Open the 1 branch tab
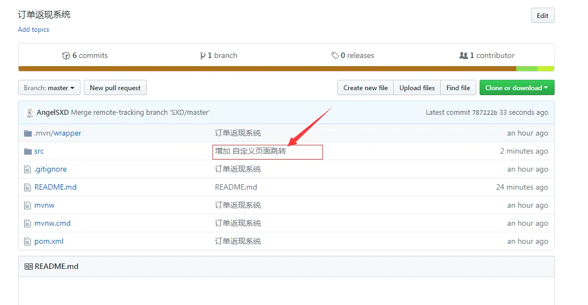Screen dimensions: 588x305 pyautogui.click(x=218, y=55)
